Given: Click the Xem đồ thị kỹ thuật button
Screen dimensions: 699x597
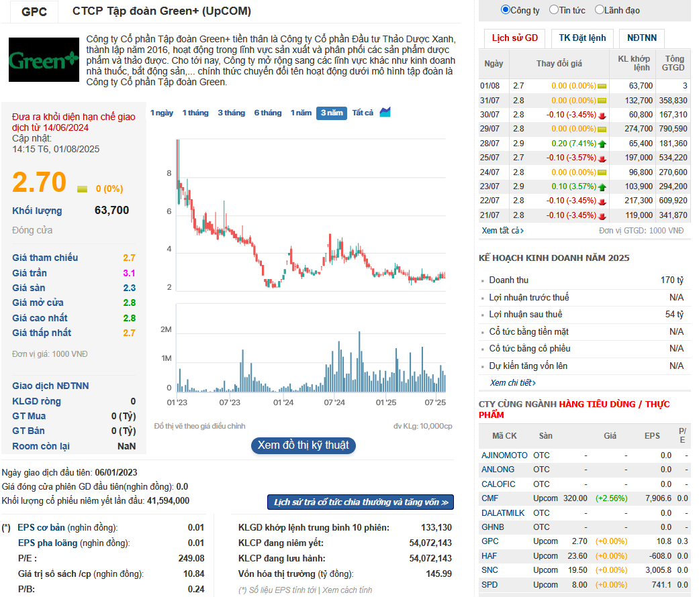Looking at the screenshot, I should (x=303, y=445).
